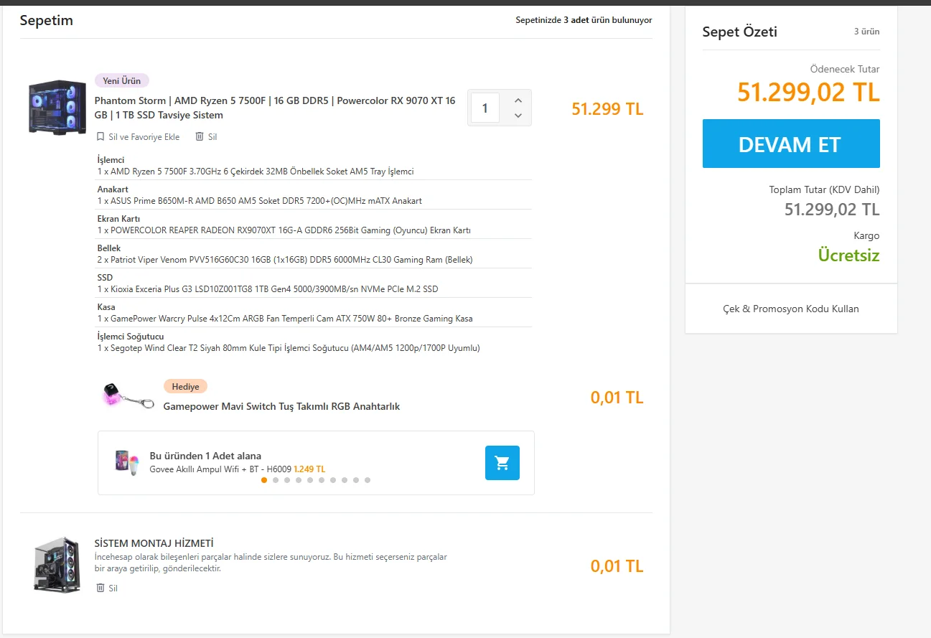Click the quantity field showing 1
Image resolution: width=931 pixels, height=638 pixels.
coord(485,108)
